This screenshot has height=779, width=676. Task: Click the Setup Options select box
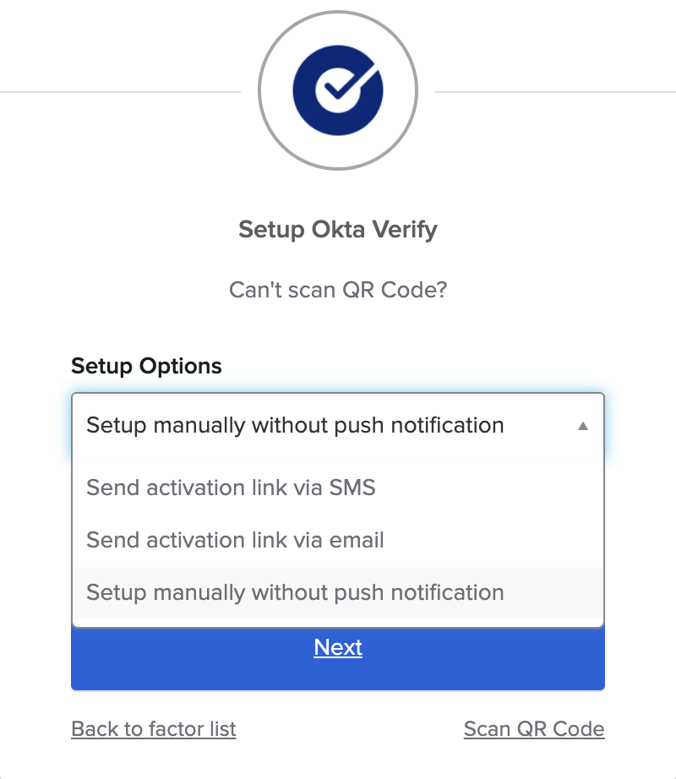point(321,425)
